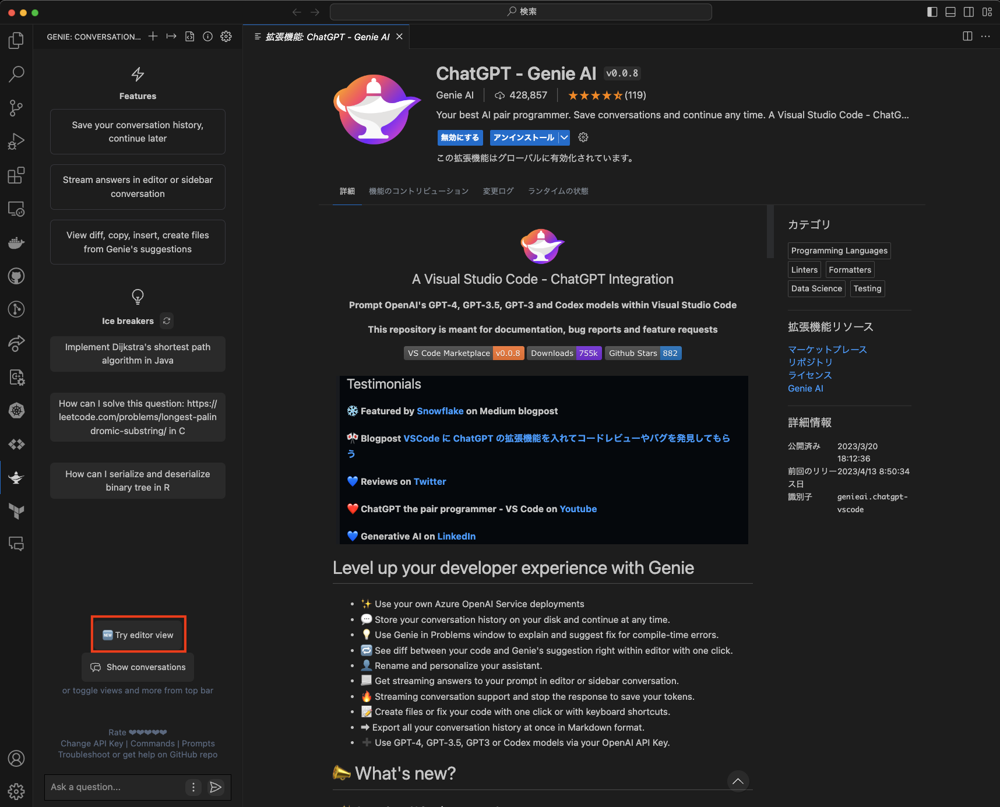Click the Show conversations button

coord(138,667)
